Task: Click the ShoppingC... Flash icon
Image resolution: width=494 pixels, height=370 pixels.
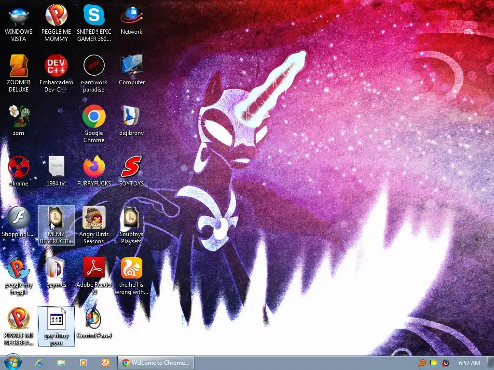Action: [19, 217]
